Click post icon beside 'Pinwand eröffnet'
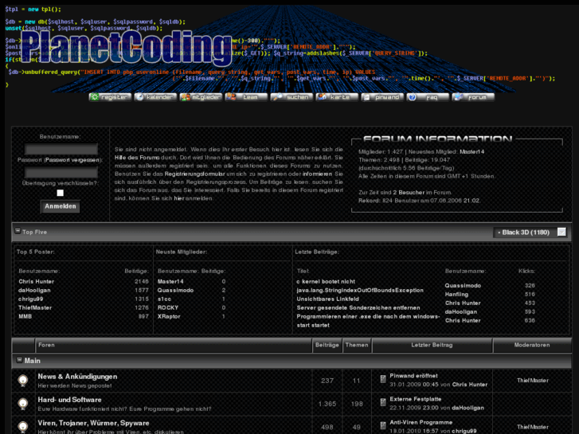579x434 pixels. click(x=383, y=379)
